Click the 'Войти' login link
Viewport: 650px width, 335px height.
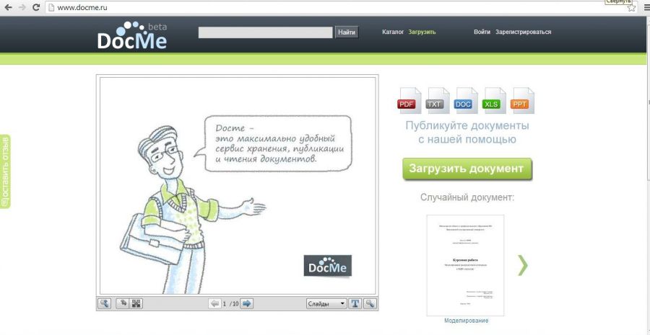tap(482, 32)
